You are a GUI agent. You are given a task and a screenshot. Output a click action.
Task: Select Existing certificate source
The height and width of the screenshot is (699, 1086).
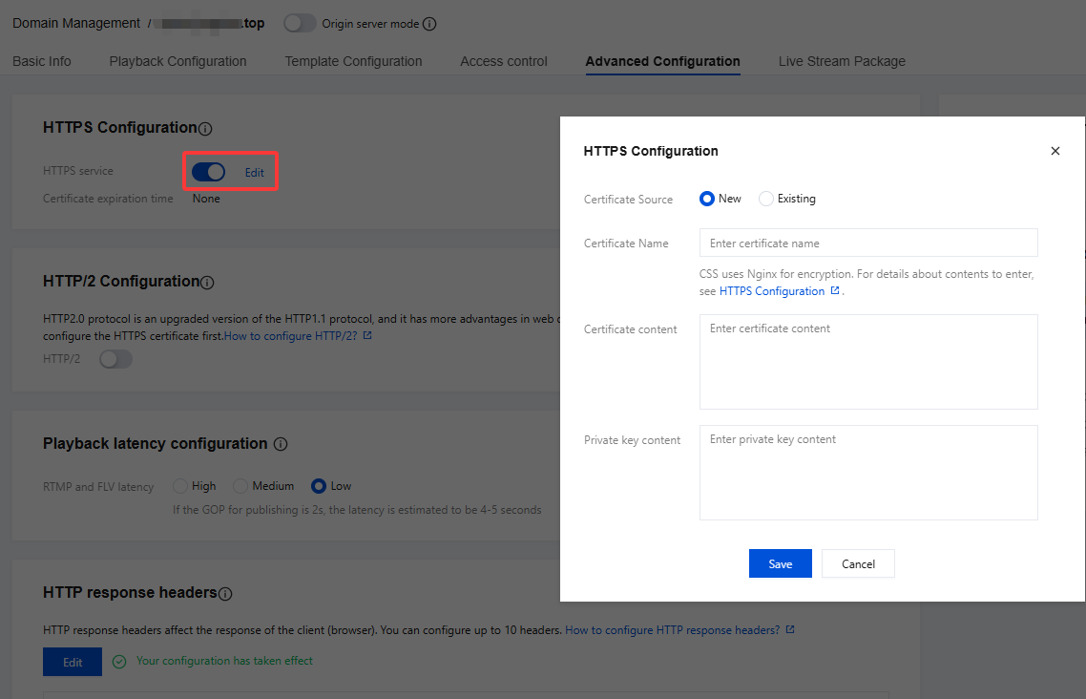click(x=766, y=199)
